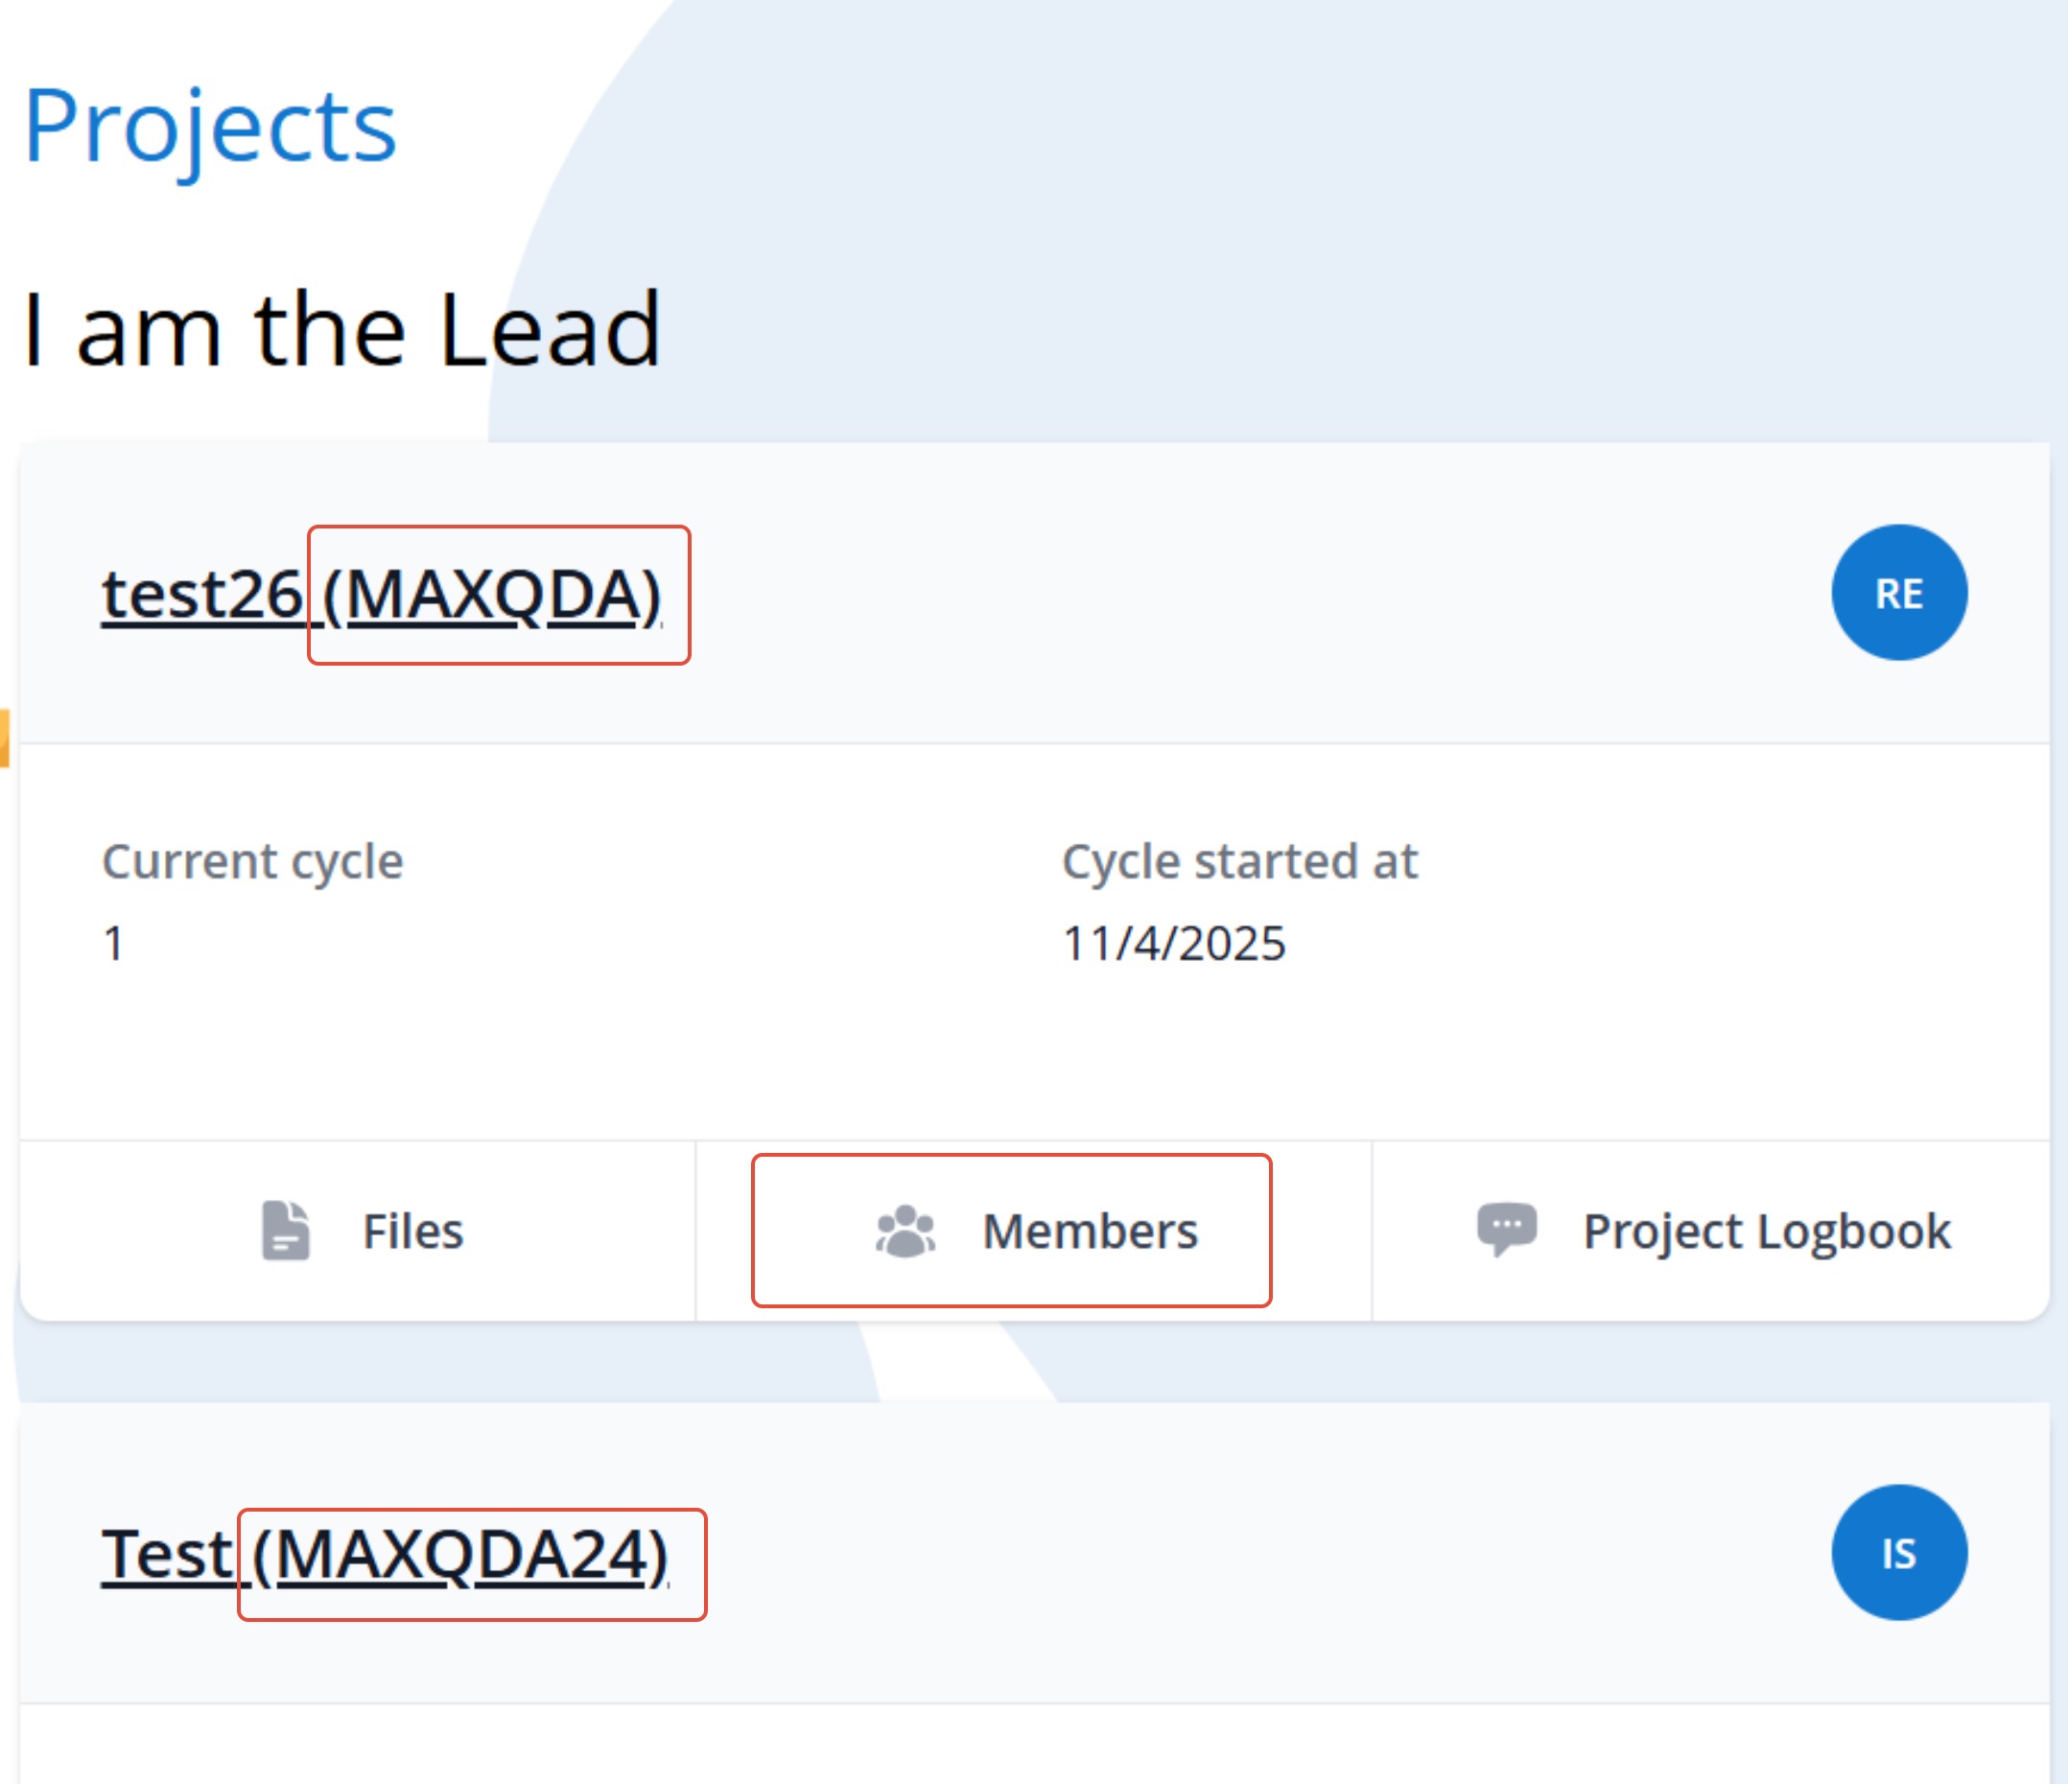
Task: Click the "(MAXQDA)" part of the first project title
Action: point(493,595)
